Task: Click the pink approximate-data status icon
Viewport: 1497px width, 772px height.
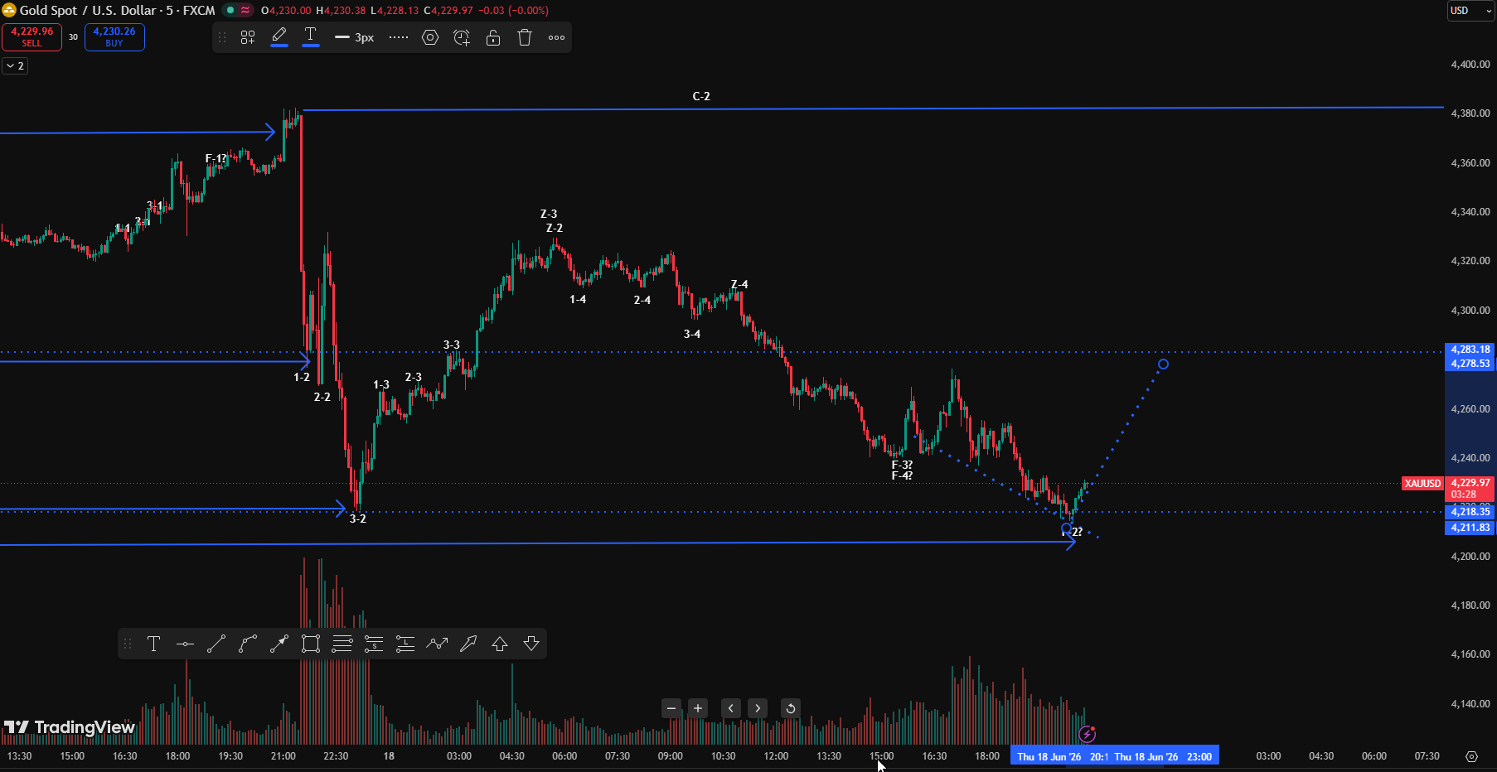Action: click(x=245, y=11)
